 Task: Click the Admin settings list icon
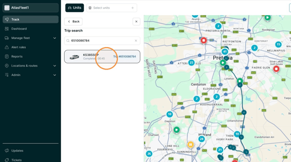coord(7,75)
